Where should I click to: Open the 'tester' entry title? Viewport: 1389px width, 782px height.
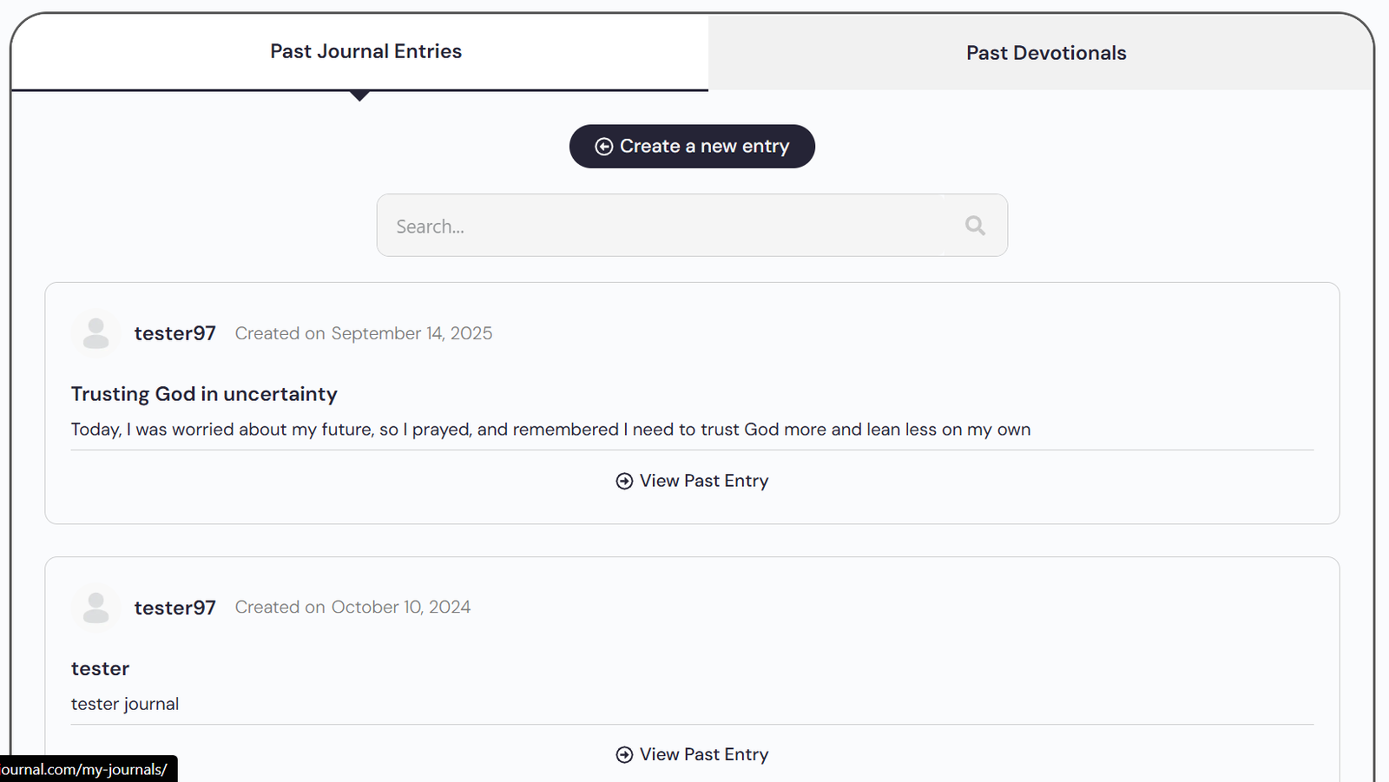pyautogui.click(x=100, y=668)
